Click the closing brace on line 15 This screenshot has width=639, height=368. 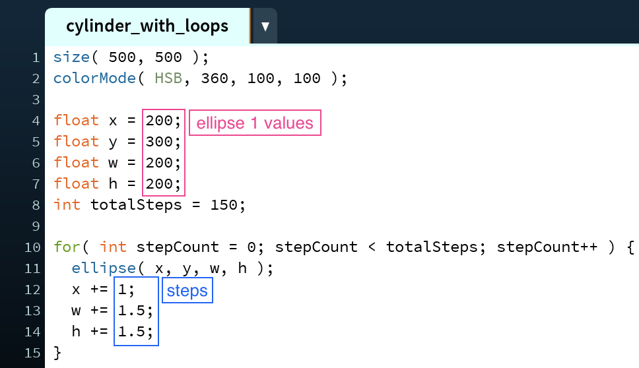pyautogui.click(x=57, y=353)
